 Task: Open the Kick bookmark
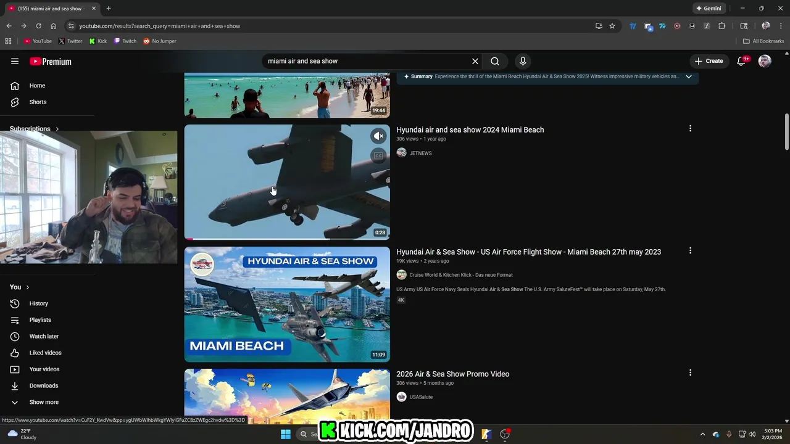[98, 41]
